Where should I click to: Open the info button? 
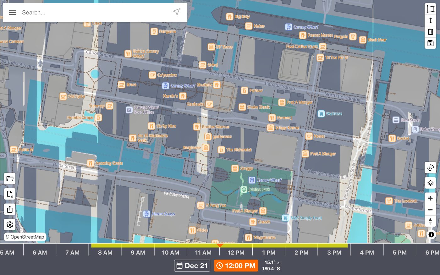(x=431, y=234)
